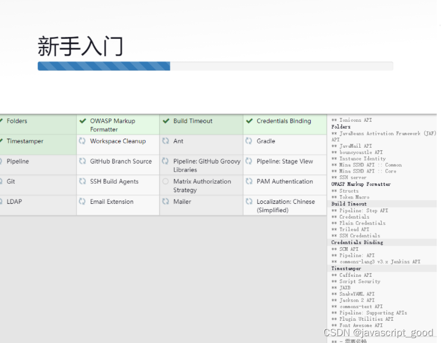
Task: Click the Credentials Binding plugin name
Action: [284, 121]
